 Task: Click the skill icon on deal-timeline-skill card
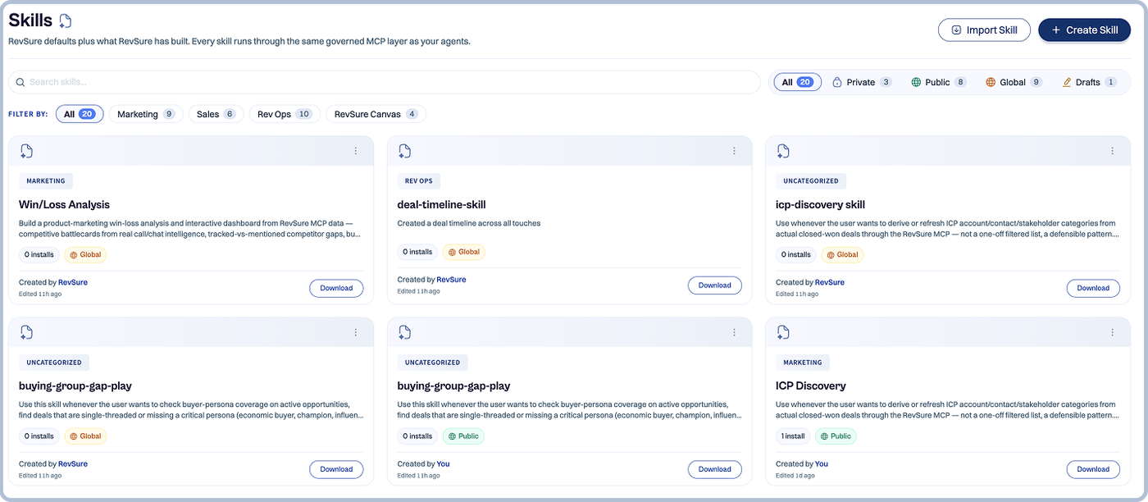(404, 151)
